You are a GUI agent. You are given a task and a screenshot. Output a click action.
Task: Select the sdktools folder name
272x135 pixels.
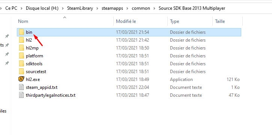pyautogui.click(x=34, y=64)
